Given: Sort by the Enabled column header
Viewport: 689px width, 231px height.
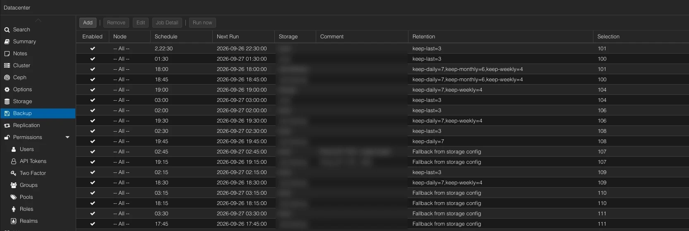Looking at the screenshot, I should coord(93,37).
